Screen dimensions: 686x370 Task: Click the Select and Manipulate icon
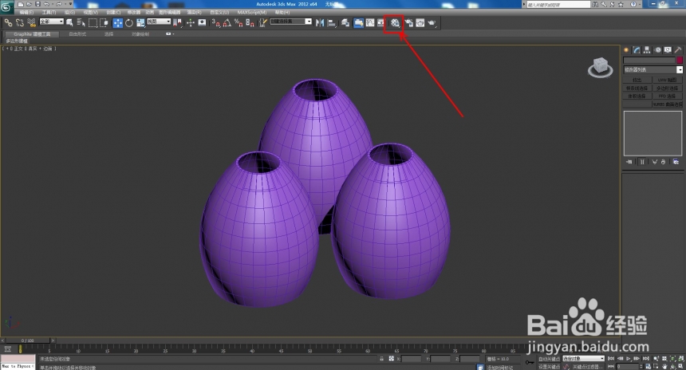191,22
